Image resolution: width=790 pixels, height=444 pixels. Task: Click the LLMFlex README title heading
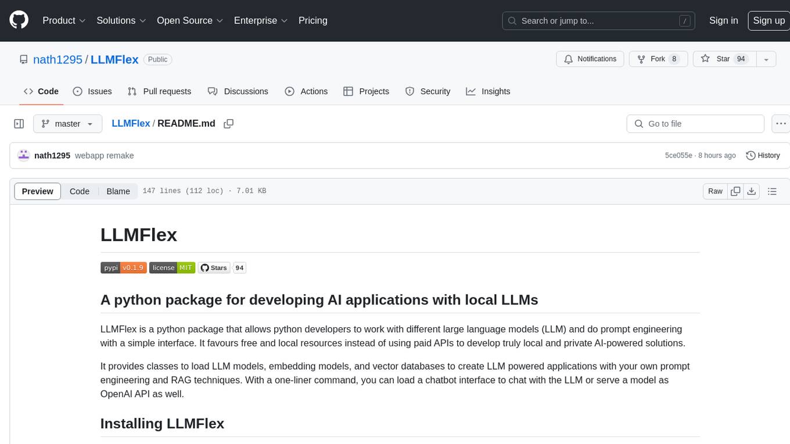[x=139, y=235]
